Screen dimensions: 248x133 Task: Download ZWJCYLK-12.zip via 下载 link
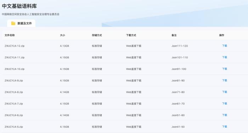(224, 46)
